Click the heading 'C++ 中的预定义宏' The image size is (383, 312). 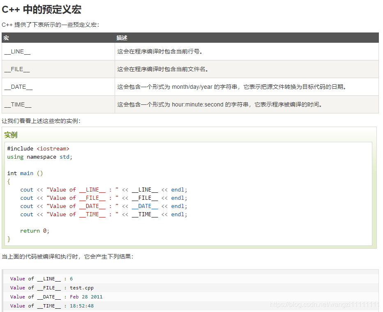pyautogui.click(x=41, y=9)
